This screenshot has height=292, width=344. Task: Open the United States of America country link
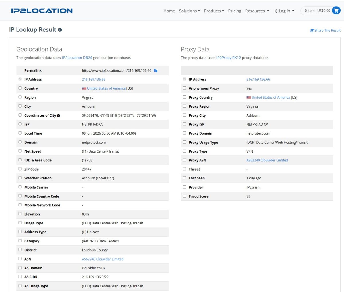coord(106,88)
